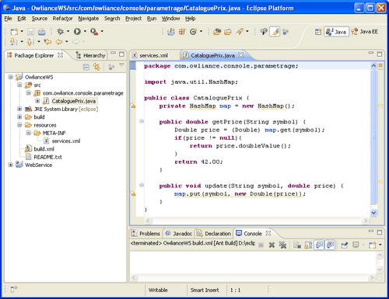This screenshot has height=299, width=389.
Task: Expand the build folder node
Action: (x=19, y=117)
